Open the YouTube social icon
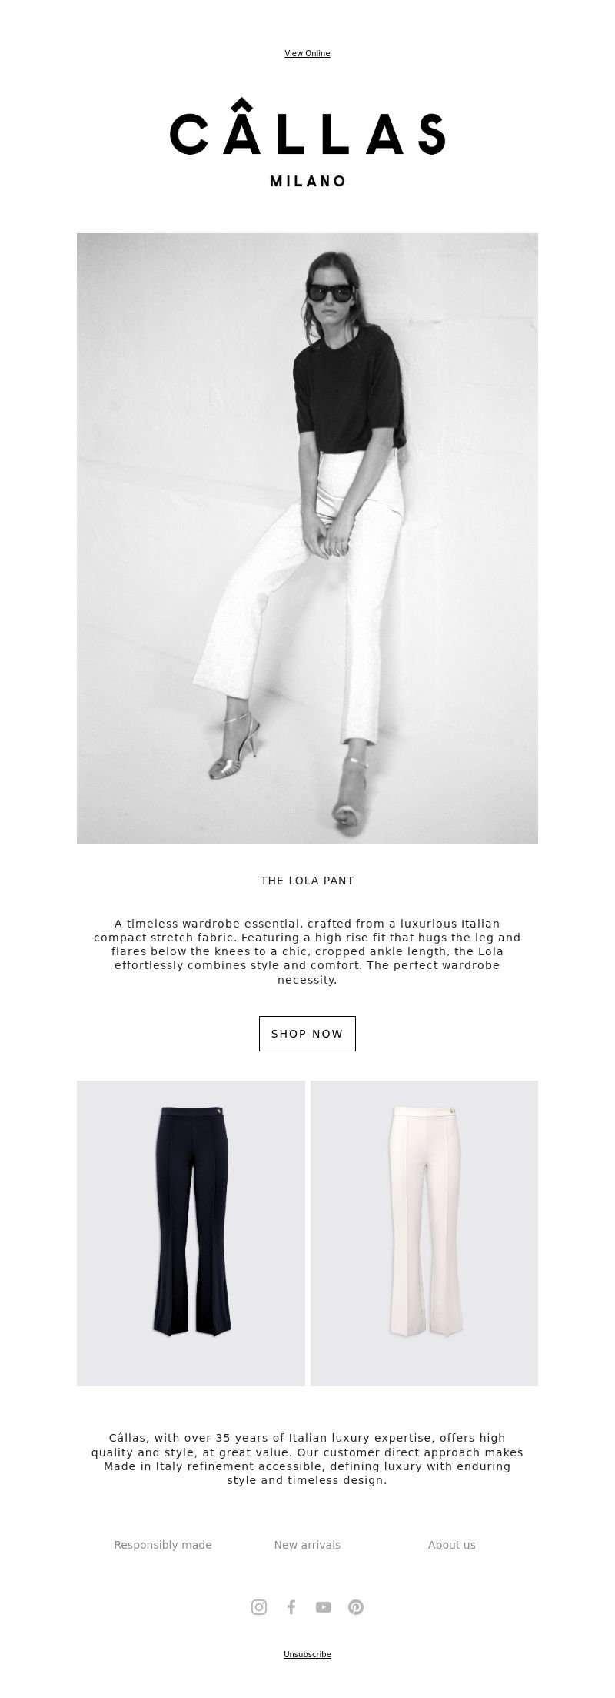Screen dimensions: 615x1698 [324, 1606]
